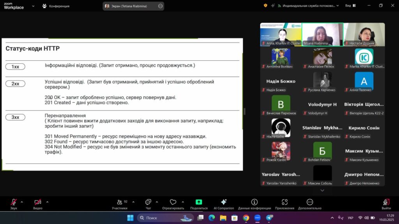Screen dimensions: 399x224
Task: Open Microsoft Store from the taskbar
Action: (234, 218)
